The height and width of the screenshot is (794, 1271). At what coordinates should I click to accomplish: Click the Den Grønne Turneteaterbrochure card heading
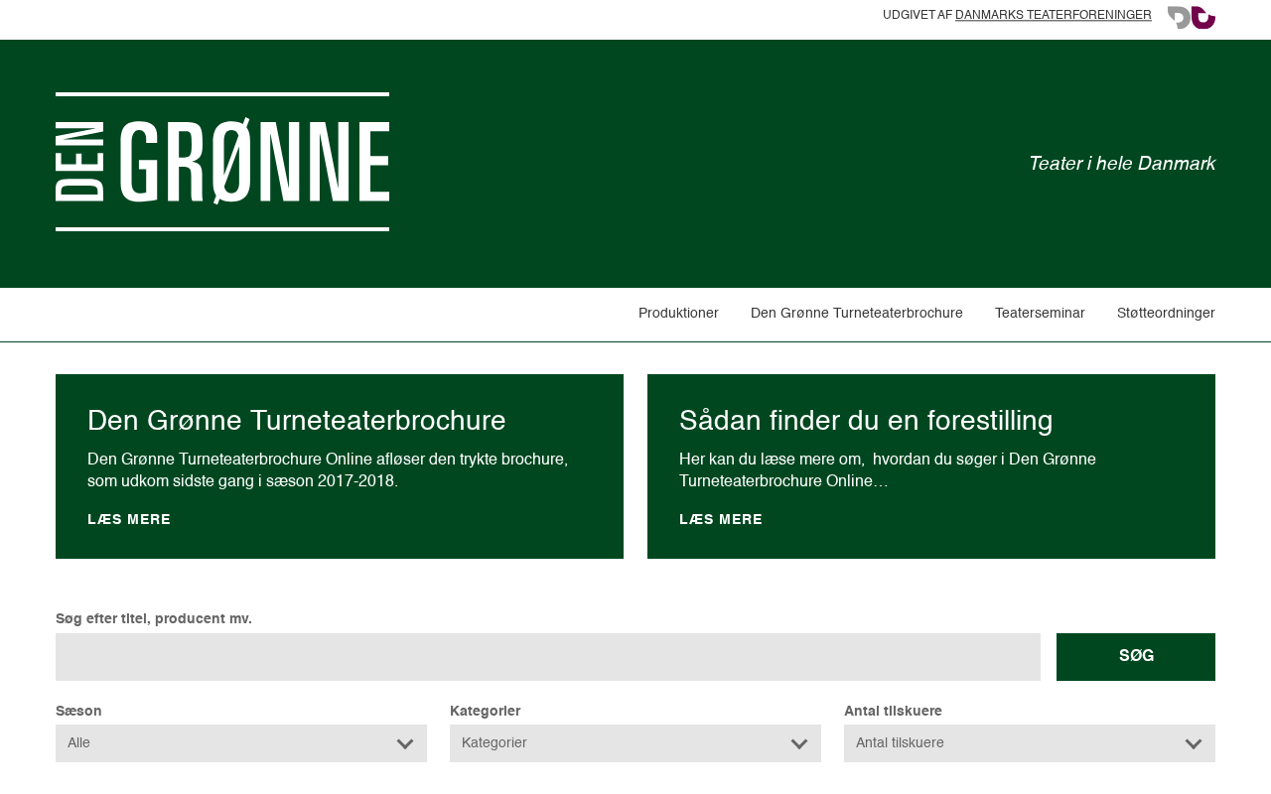(297, 420)
